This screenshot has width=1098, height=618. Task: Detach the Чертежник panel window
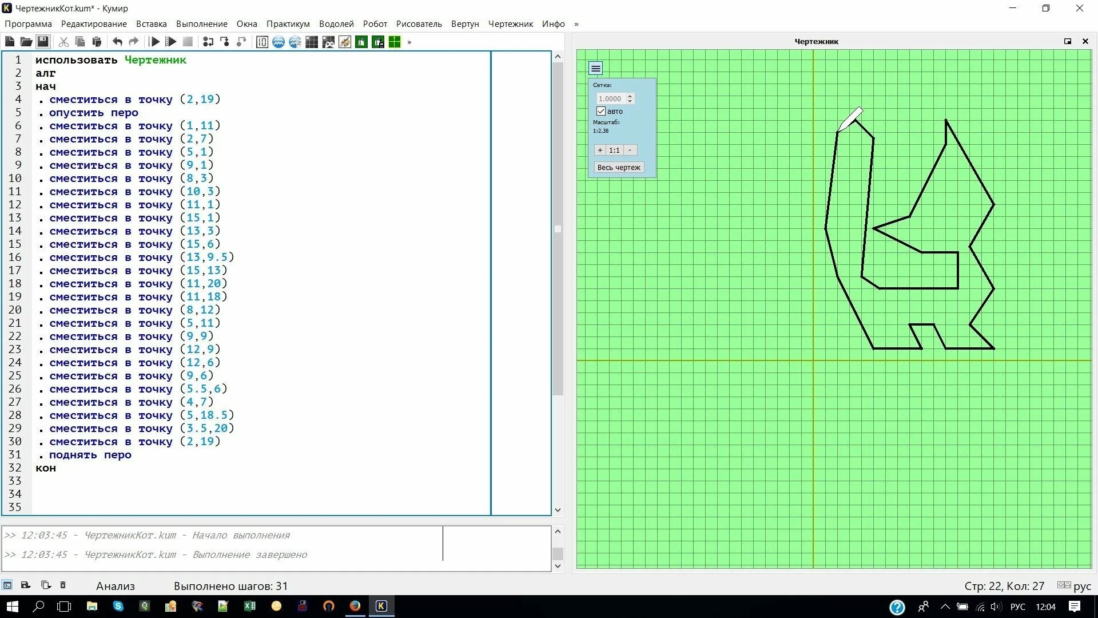(x=1067, y=41)
